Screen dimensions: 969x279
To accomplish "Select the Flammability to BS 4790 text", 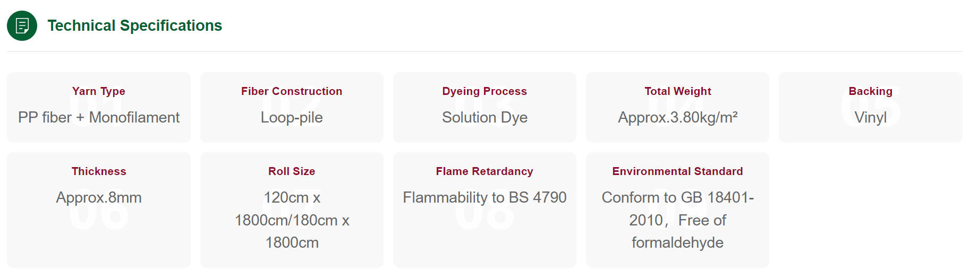I will [484, 197].
